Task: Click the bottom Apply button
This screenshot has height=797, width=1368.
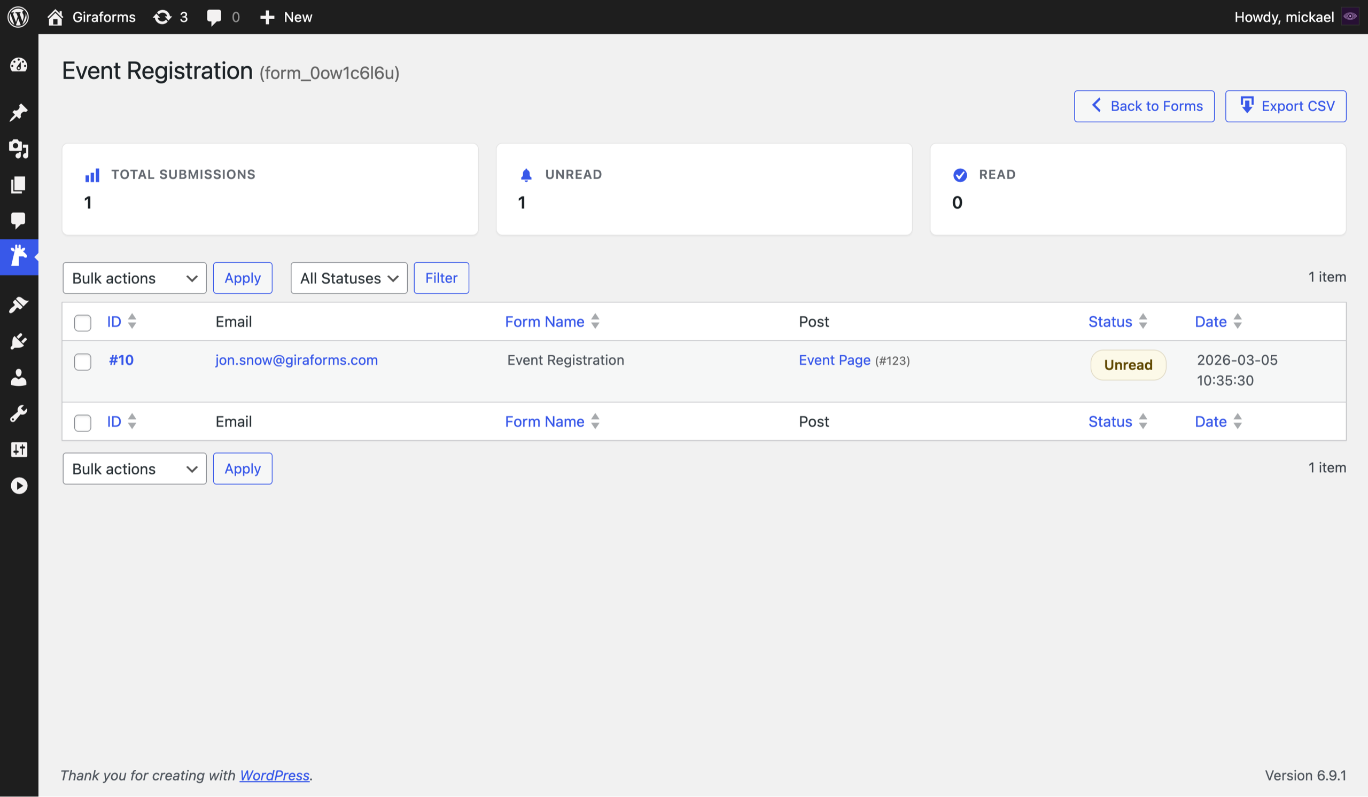Action: [243, 469]
